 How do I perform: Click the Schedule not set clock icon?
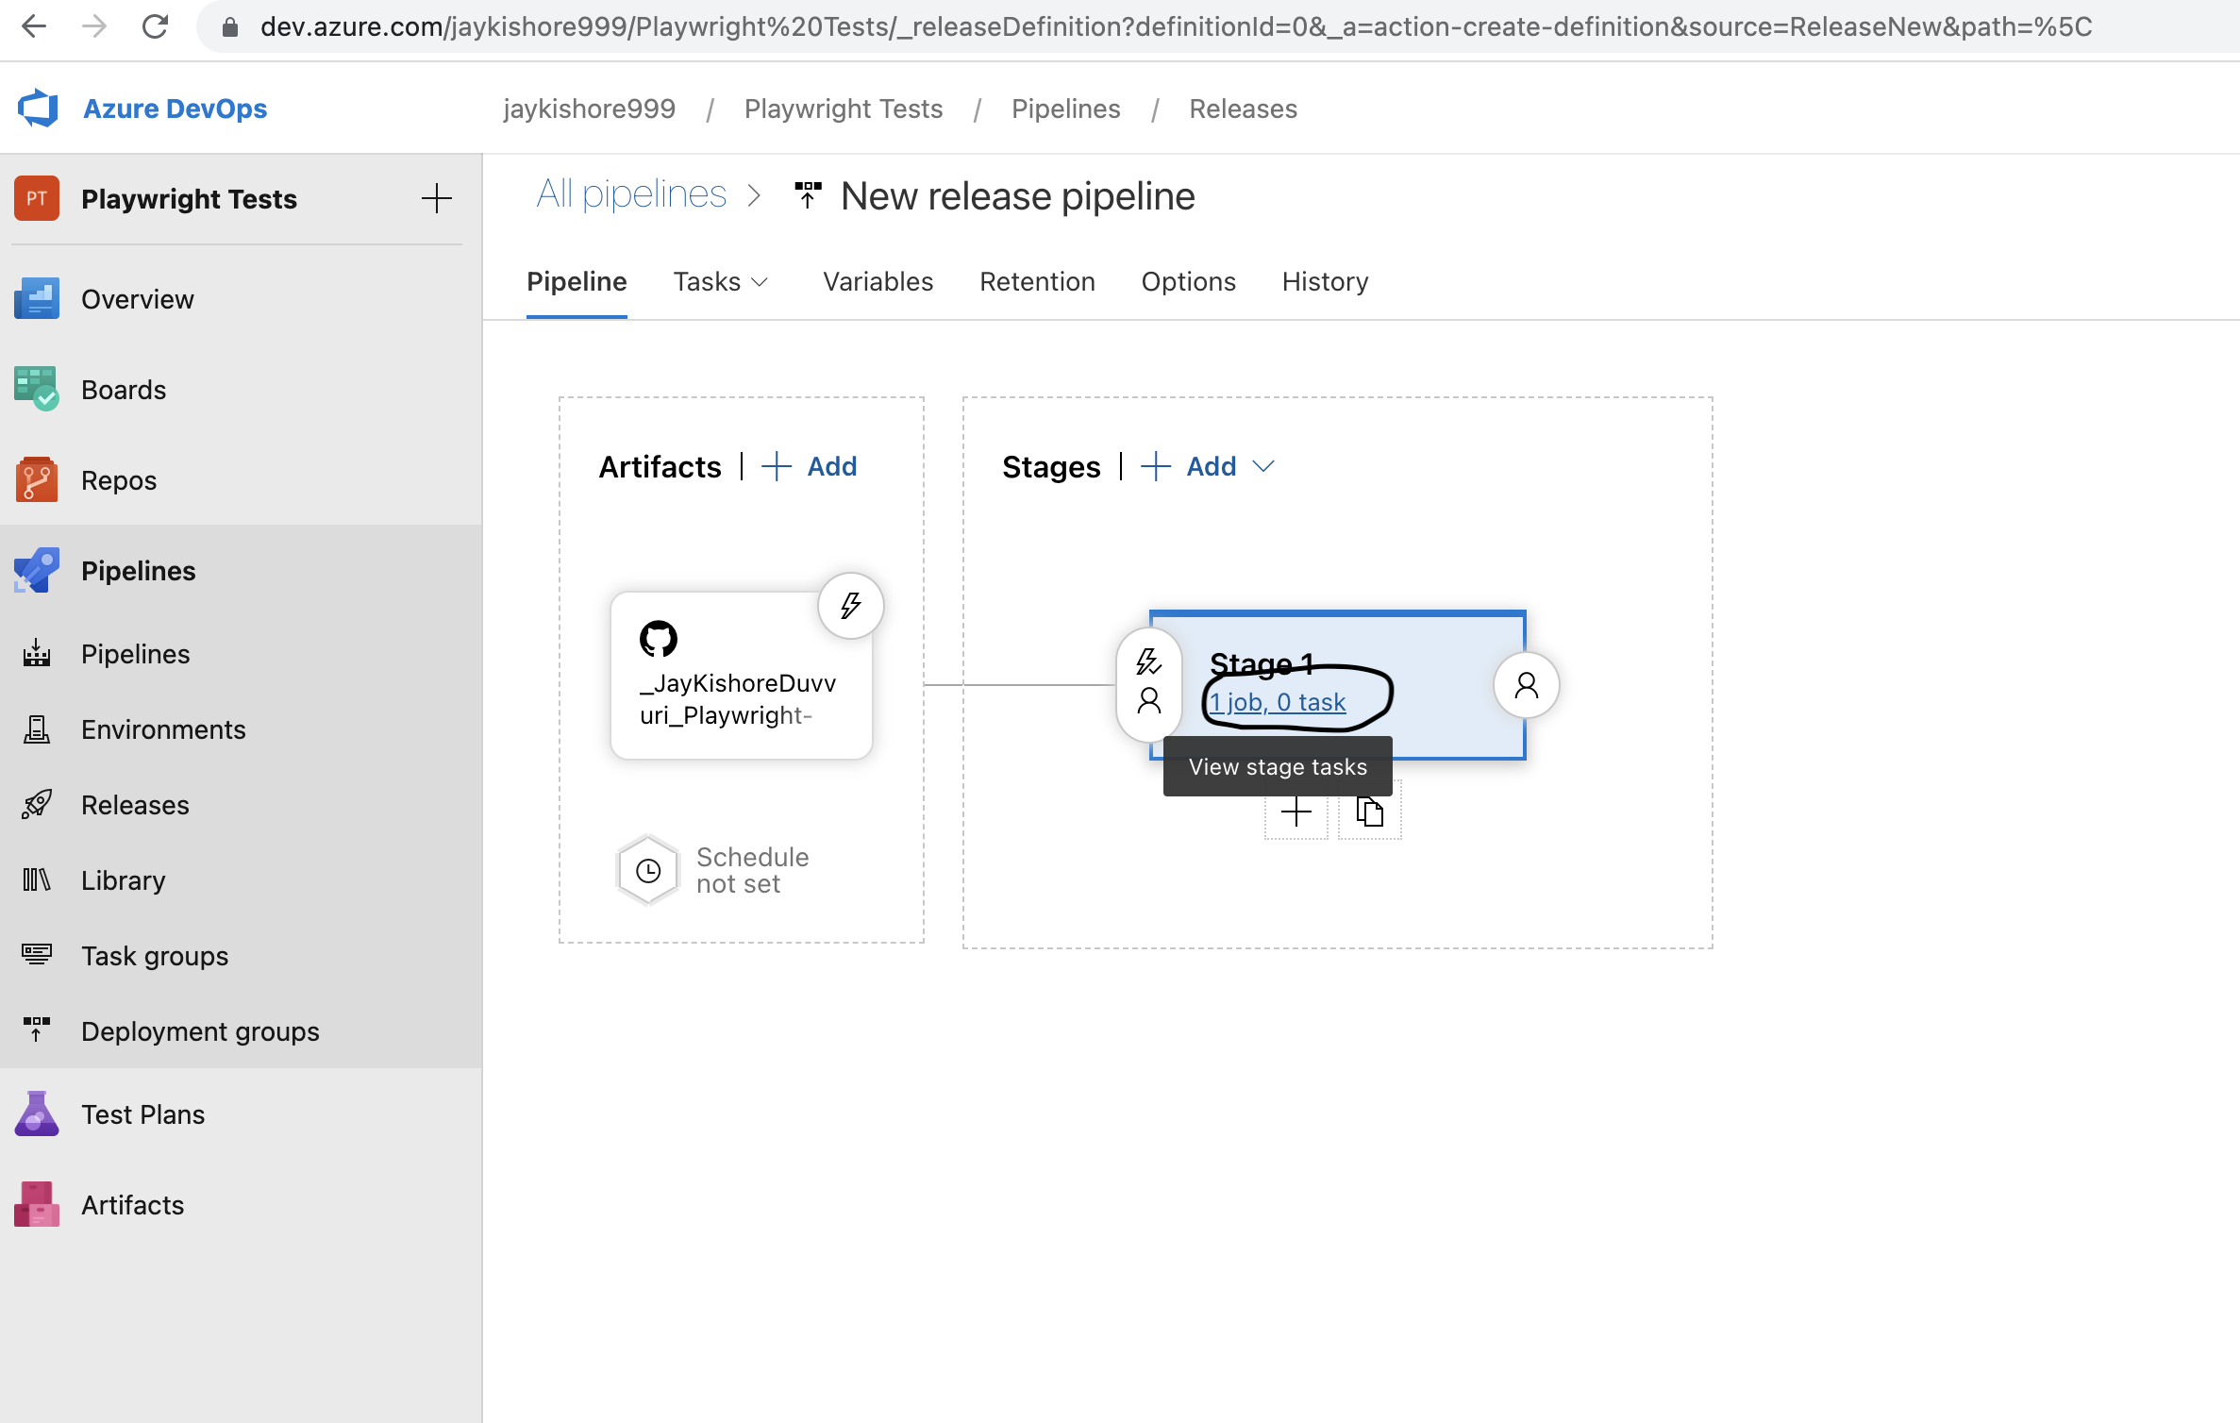coord(648,870)
